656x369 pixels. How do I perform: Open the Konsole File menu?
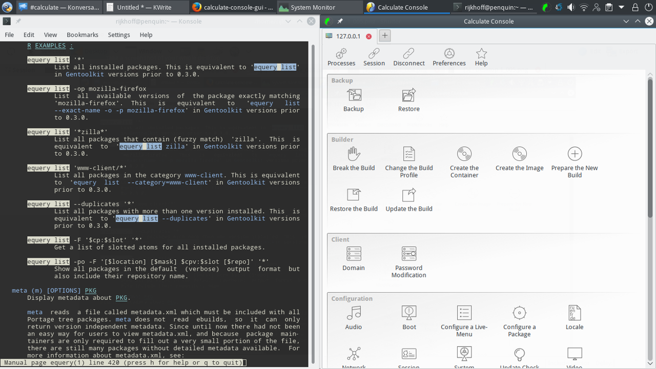(x=9, y=35)
